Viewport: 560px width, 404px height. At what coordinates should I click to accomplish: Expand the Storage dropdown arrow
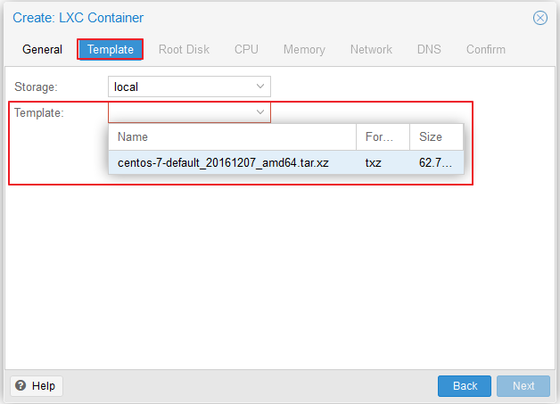pyautogui.click(x=260, y=87)
